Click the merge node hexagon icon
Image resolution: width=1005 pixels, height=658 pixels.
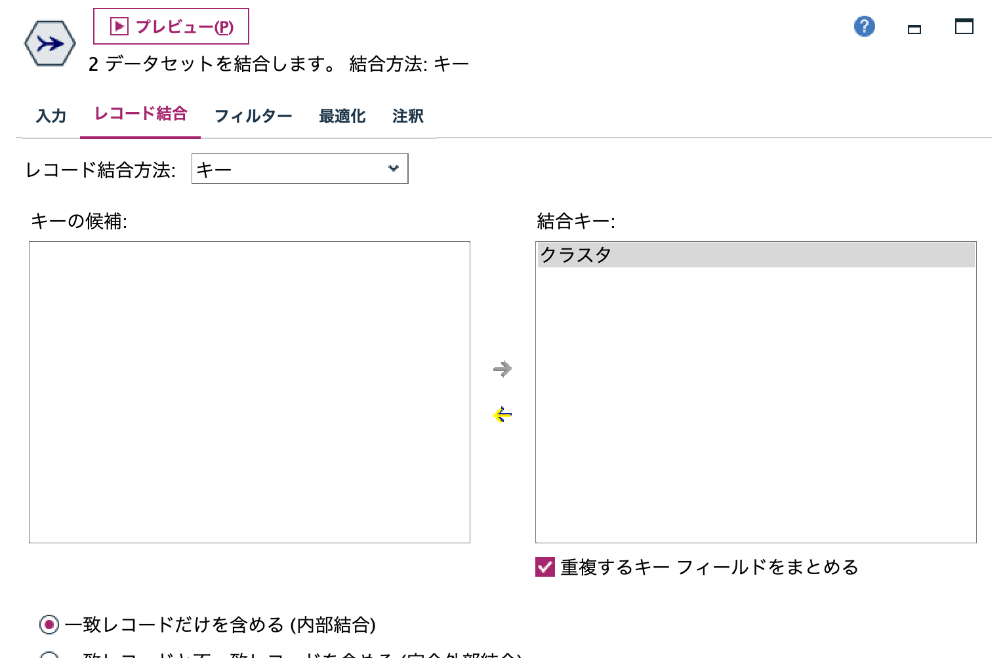[49, 43]
